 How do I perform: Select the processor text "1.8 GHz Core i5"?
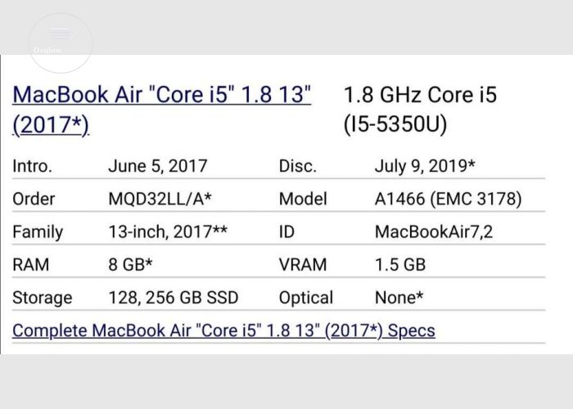[x=420, y=95]
